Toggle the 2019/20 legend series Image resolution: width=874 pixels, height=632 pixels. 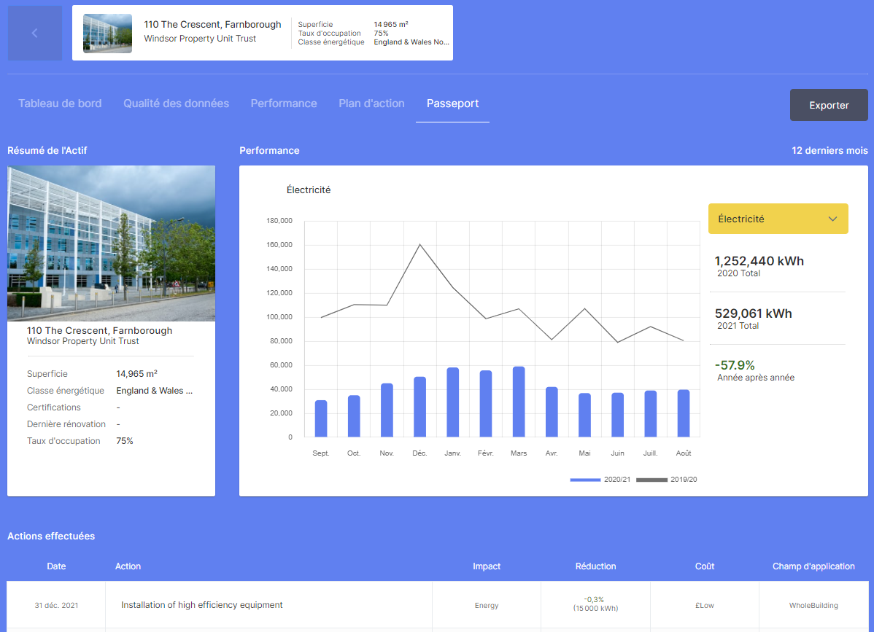(667, 480)
